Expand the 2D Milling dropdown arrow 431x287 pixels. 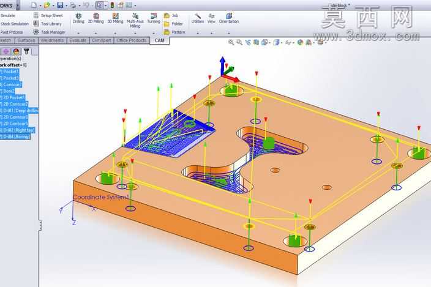click(x=96, y=33)
